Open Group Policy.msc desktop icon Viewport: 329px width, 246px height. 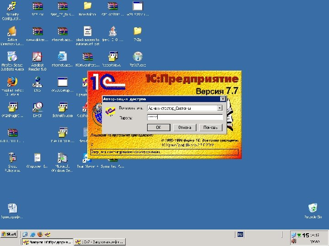click(12, 162)
